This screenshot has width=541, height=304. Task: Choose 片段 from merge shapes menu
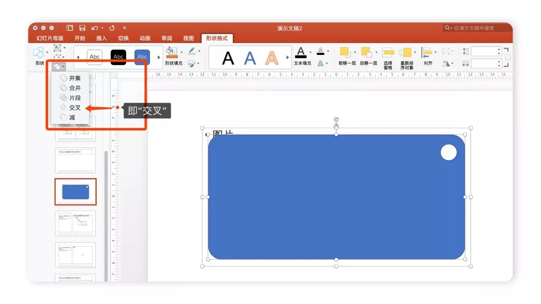pos(70,98)
